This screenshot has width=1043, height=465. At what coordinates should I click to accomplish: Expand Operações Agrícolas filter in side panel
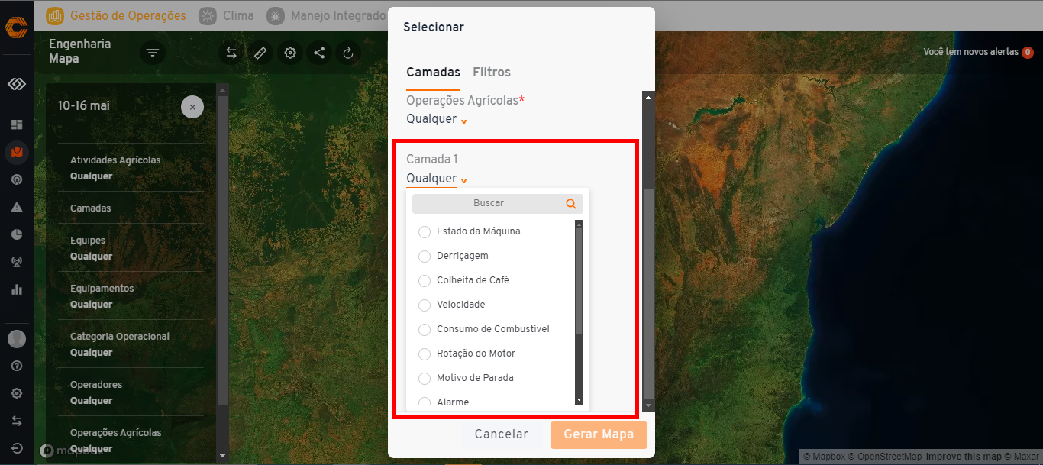tap(131, 441)
